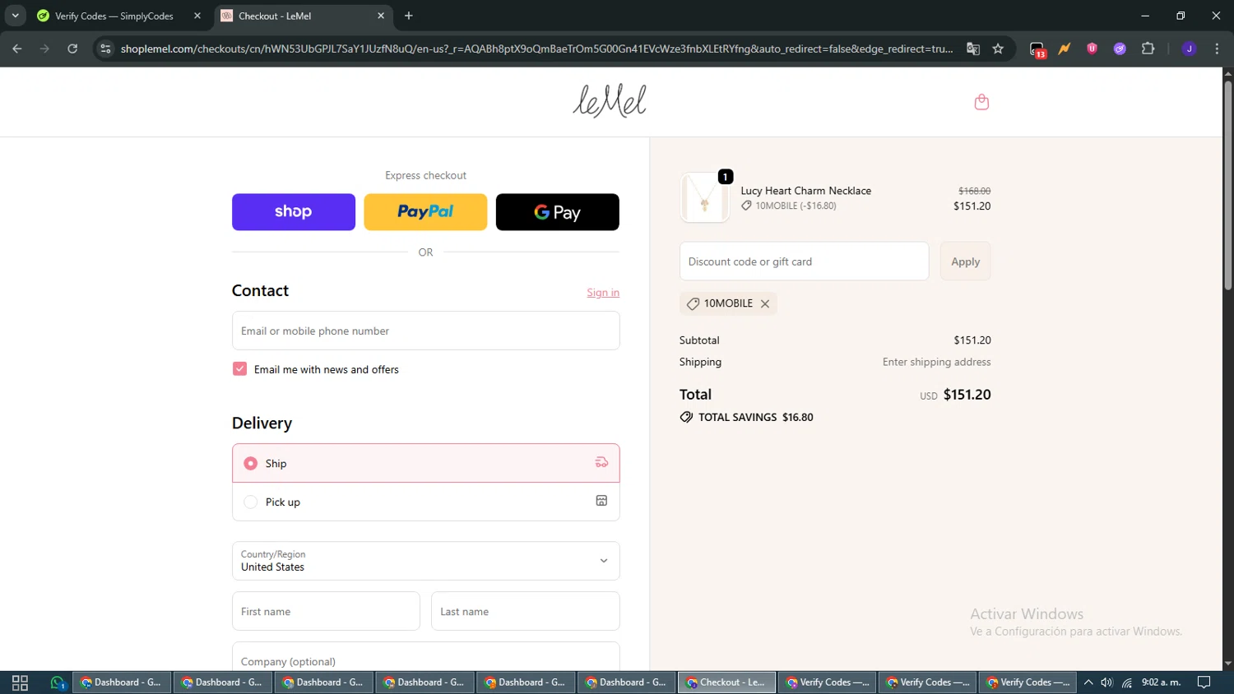This screenshot has width=1234, height=694.
Task: Click the page vertical scrollbar
Action: 1227,185
